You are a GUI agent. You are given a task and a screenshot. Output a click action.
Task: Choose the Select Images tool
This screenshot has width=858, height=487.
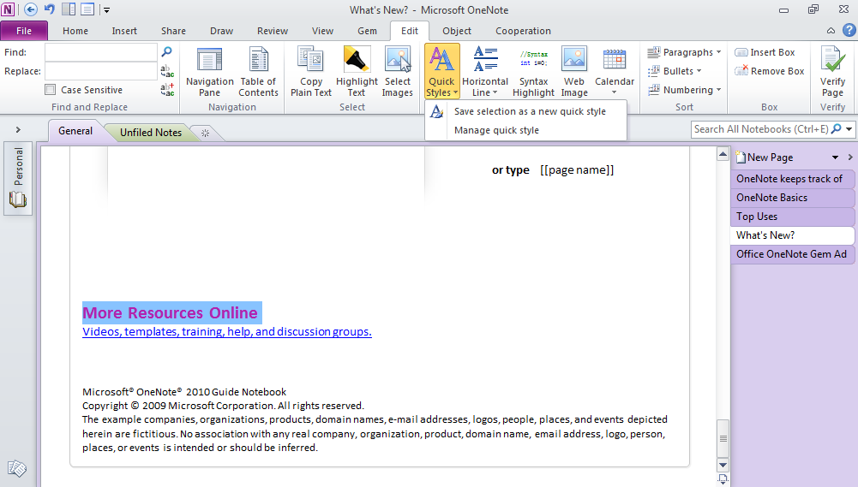(x=397, y=72)
